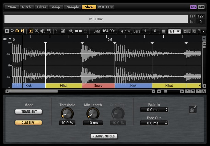The width and height of the screenshot is (210, 146).
Task: Open the dB scale dropdown arrow
Action: point(10,39)
